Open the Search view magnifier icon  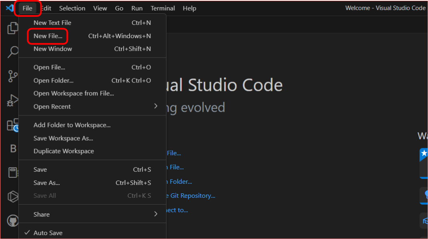point(13,52)
